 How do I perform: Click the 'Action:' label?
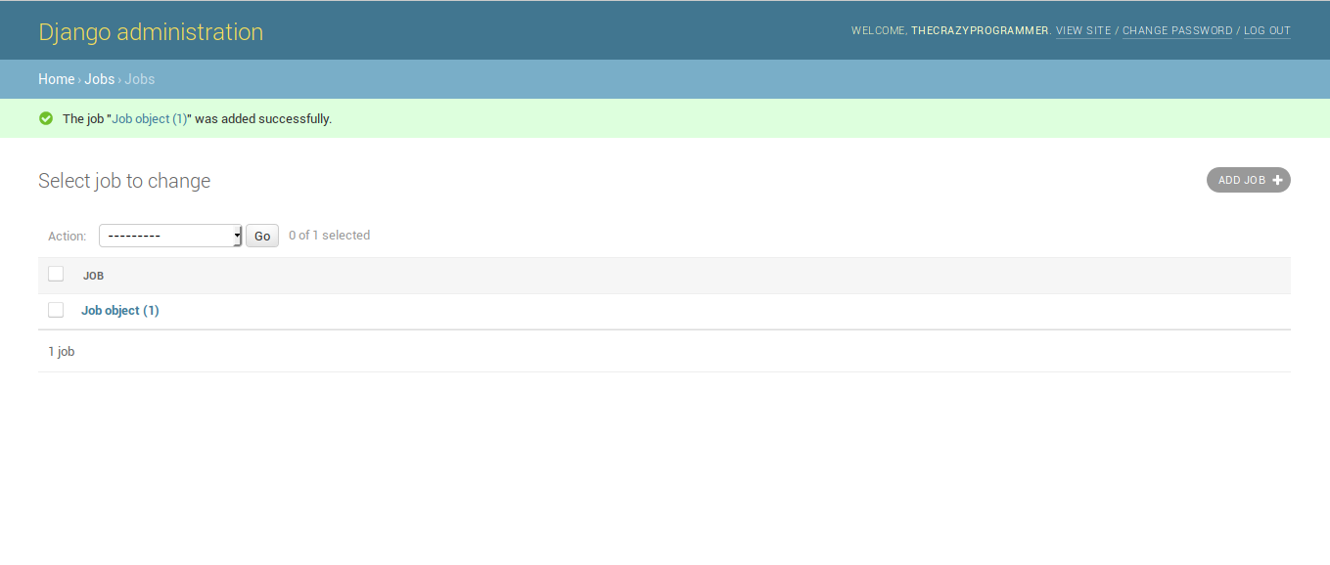pyautogui.click(x=68, y=236)
